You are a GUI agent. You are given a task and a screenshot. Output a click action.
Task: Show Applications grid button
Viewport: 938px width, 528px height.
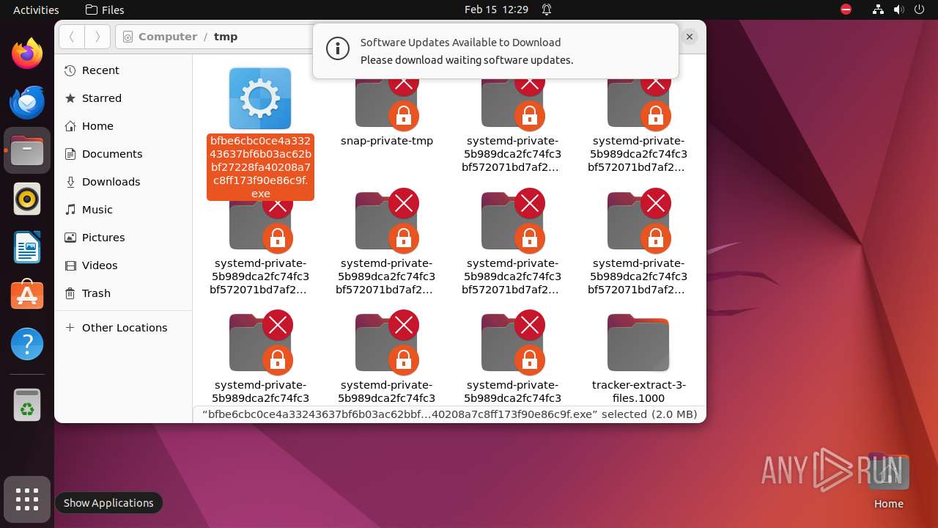tap(27, 499)
